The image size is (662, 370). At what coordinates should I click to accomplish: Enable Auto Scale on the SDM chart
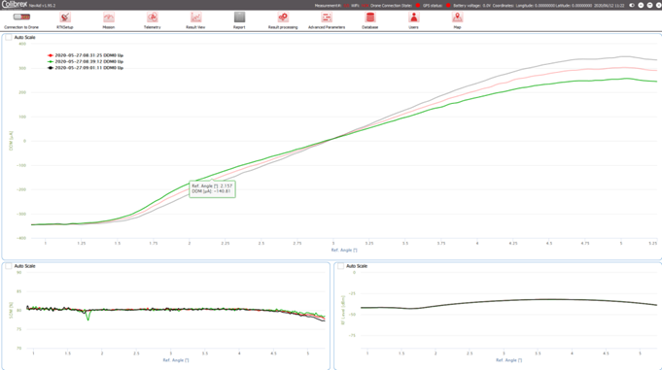[x=9, y=266]
